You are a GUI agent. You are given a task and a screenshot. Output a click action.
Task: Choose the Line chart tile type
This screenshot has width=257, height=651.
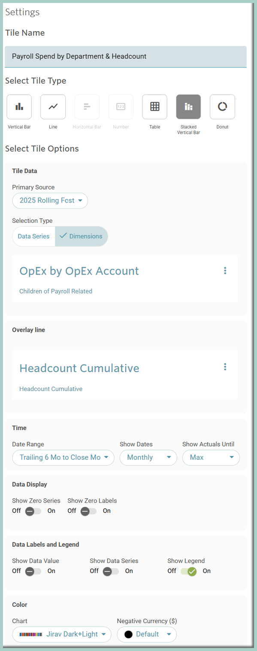coord(53,107)
